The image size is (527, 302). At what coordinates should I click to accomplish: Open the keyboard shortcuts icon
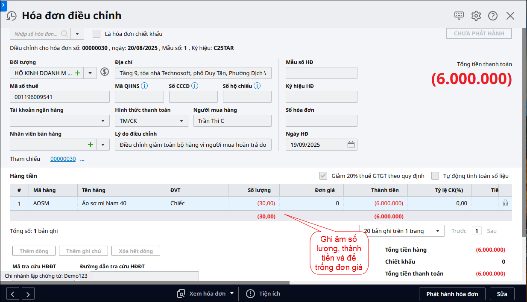[459, 16]
